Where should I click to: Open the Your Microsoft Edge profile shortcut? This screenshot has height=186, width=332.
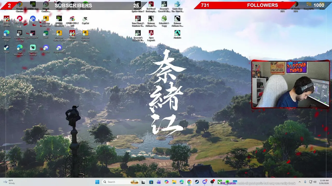coord(19,50)
